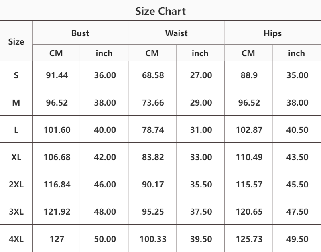
Task: Select the 2XL size row label
Action: click(x=16, y=185)
